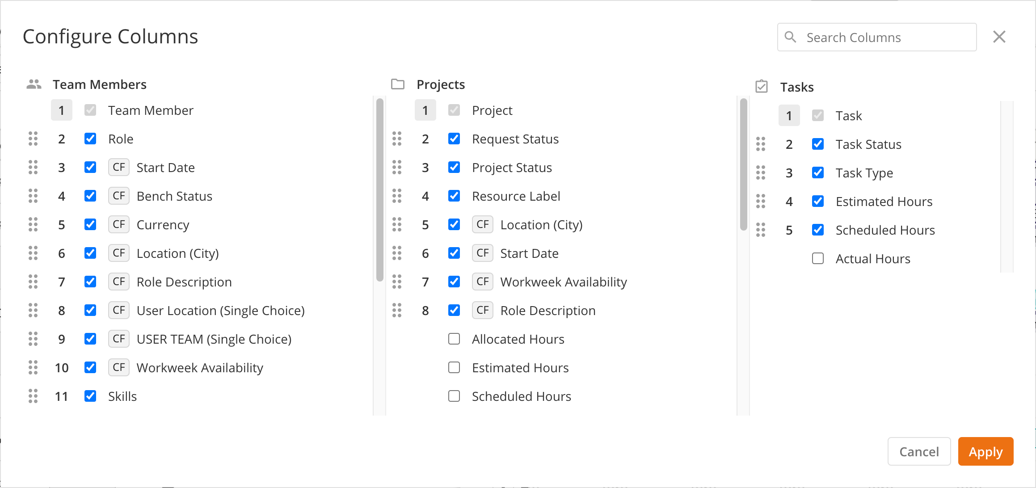1036x488 pixels.
Task: Click the Tasks section heading
Action: [x=797, y=87]
